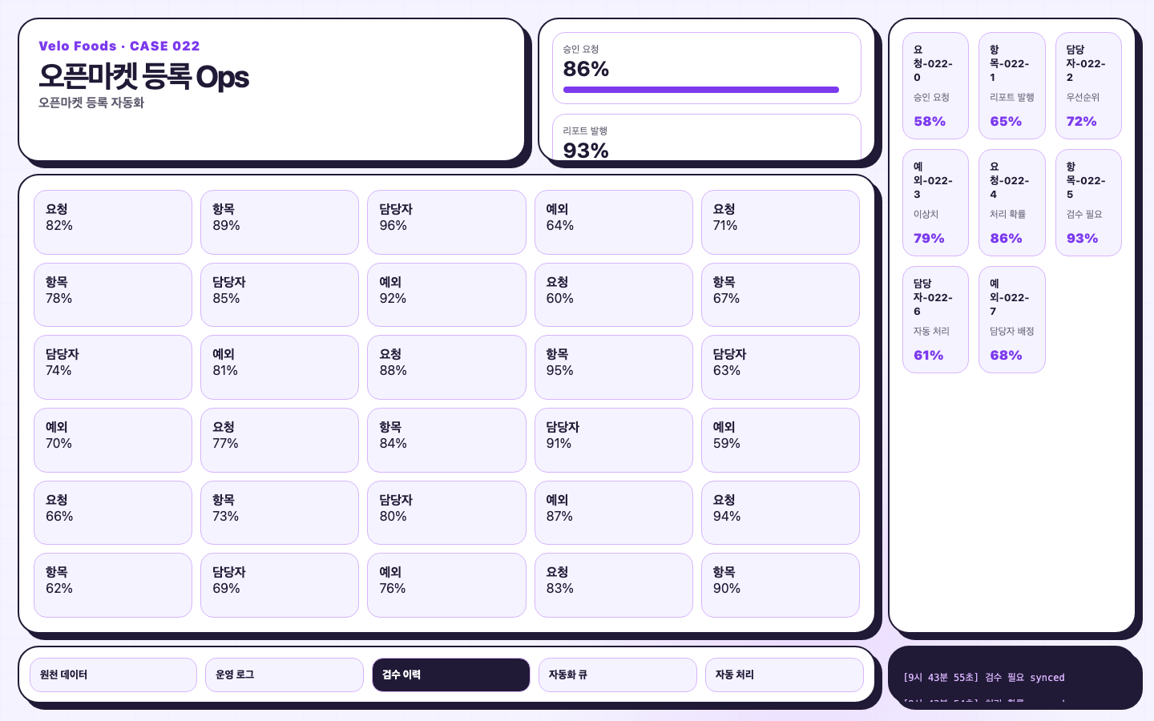
Task: Open card 요청-022-0 승인 요청 58%
Action: (935, 86)
